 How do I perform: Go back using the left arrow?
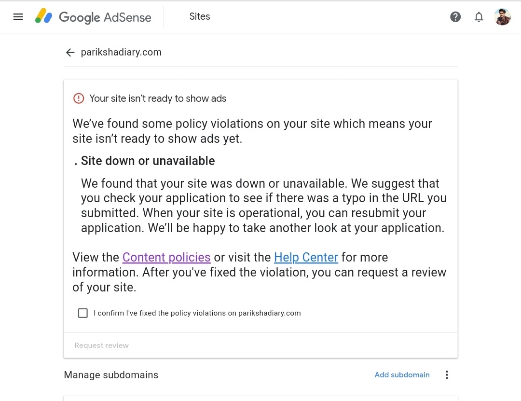70,53
